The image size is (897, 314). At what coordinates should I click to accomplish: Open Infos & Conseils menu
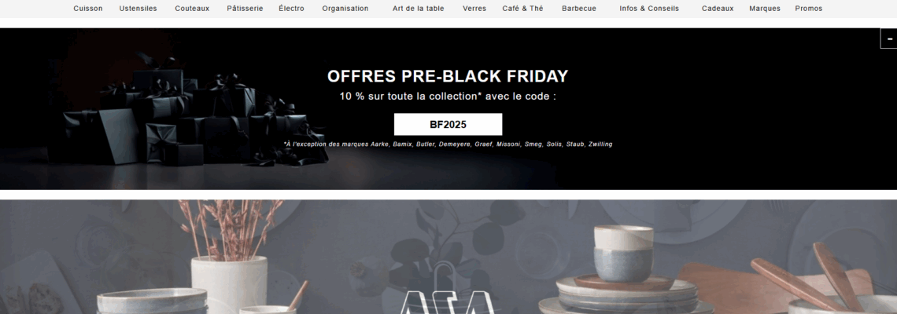pos(649,9)
